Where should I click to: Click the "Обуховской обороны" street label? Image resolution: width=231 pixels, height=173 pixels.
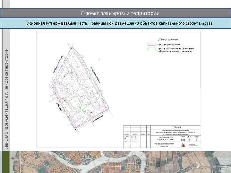coord(96,75)
